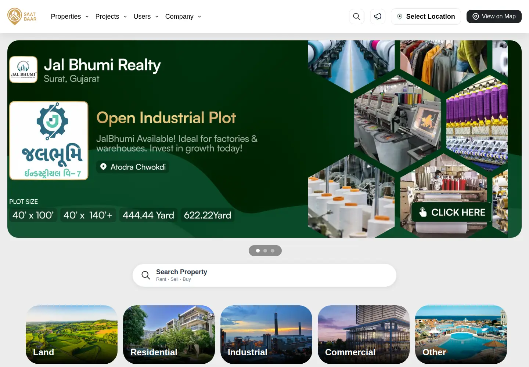Click the location pin in Select Location
The width and height of the screenshot is (529, 367).
click(400, 17)
